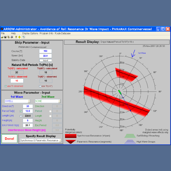Toggle the 'use Tr observed' checkbox
171x171 pixels.
[6, 86]
